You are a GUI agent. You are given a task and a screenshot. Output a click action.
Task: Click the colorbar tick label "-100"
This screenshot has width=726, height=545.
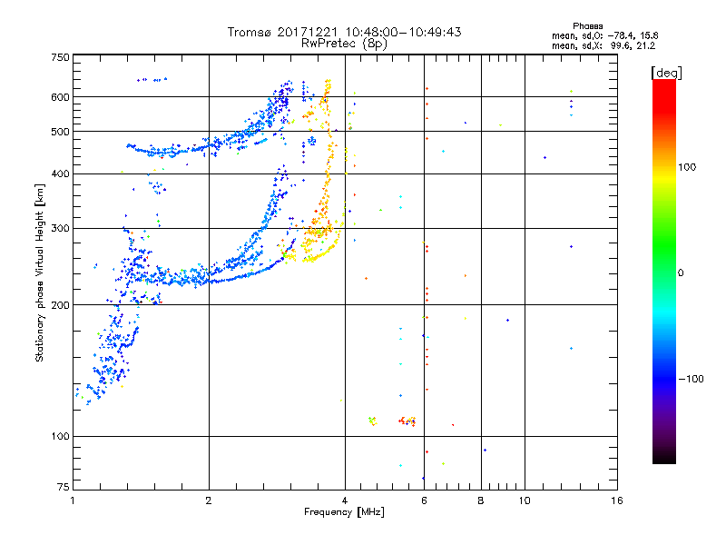[691, 379]
